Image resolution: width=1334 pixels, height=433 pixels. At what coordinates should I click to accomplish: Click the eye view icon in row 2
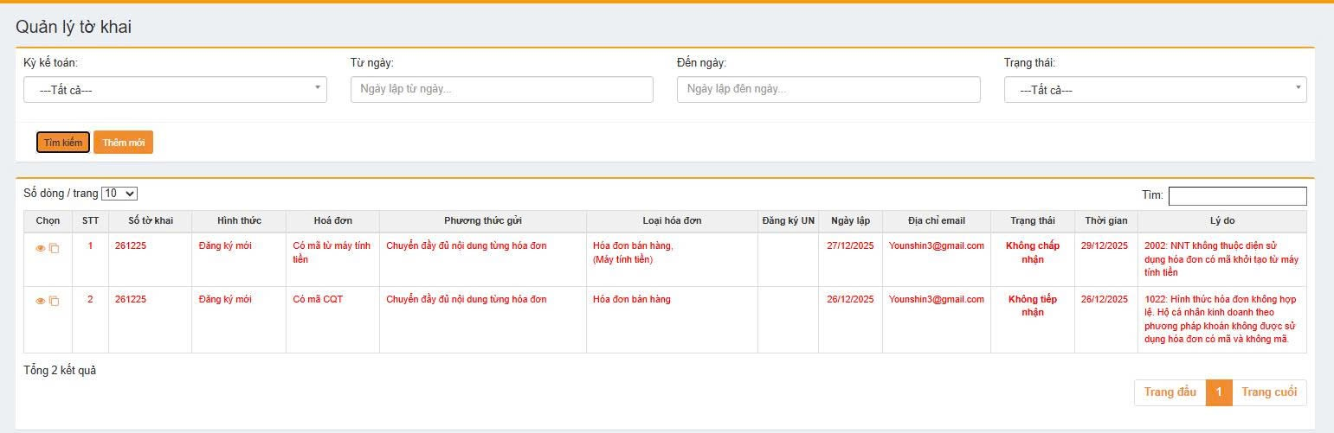pyautogui.click(x=40, y=302)
